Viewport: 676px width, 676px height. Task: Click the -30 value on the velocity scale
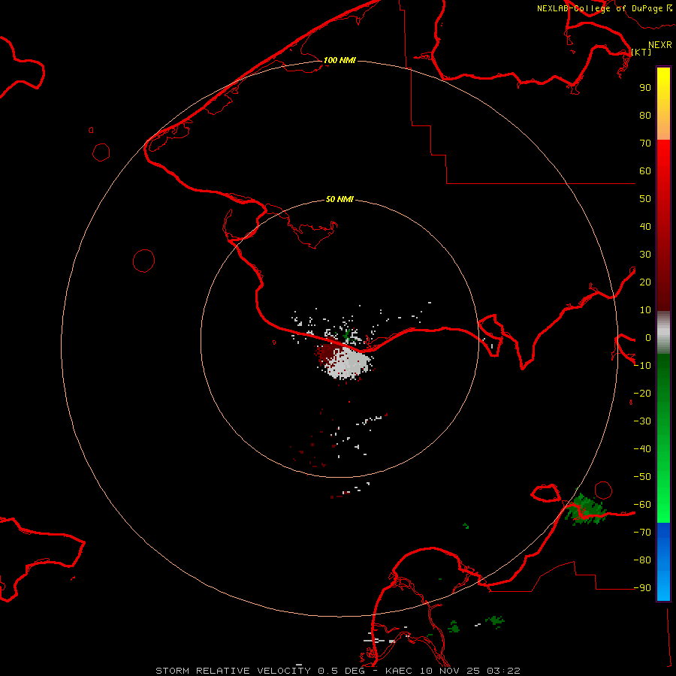(x=642, y=421)
